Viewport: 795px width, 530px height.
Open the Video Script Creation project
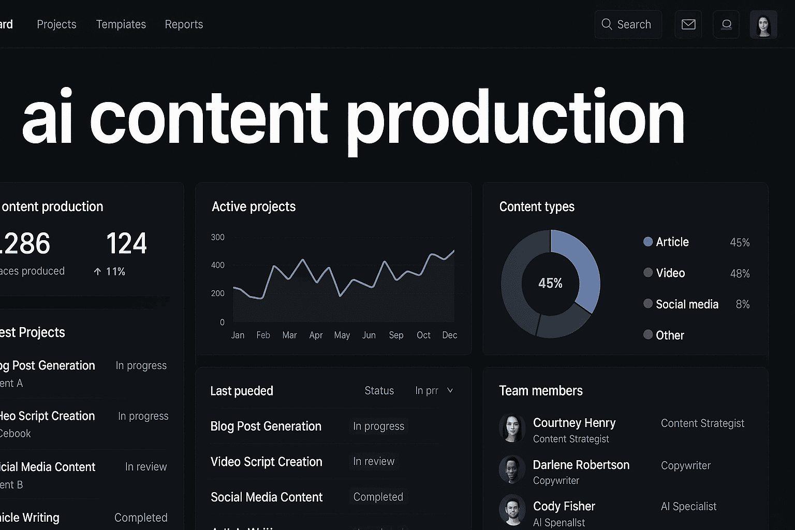(x=267, y=462)
